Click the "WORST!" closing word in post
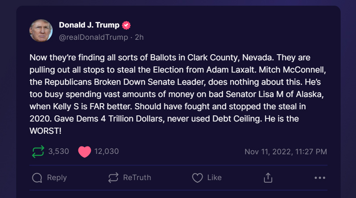 [45, 131]
